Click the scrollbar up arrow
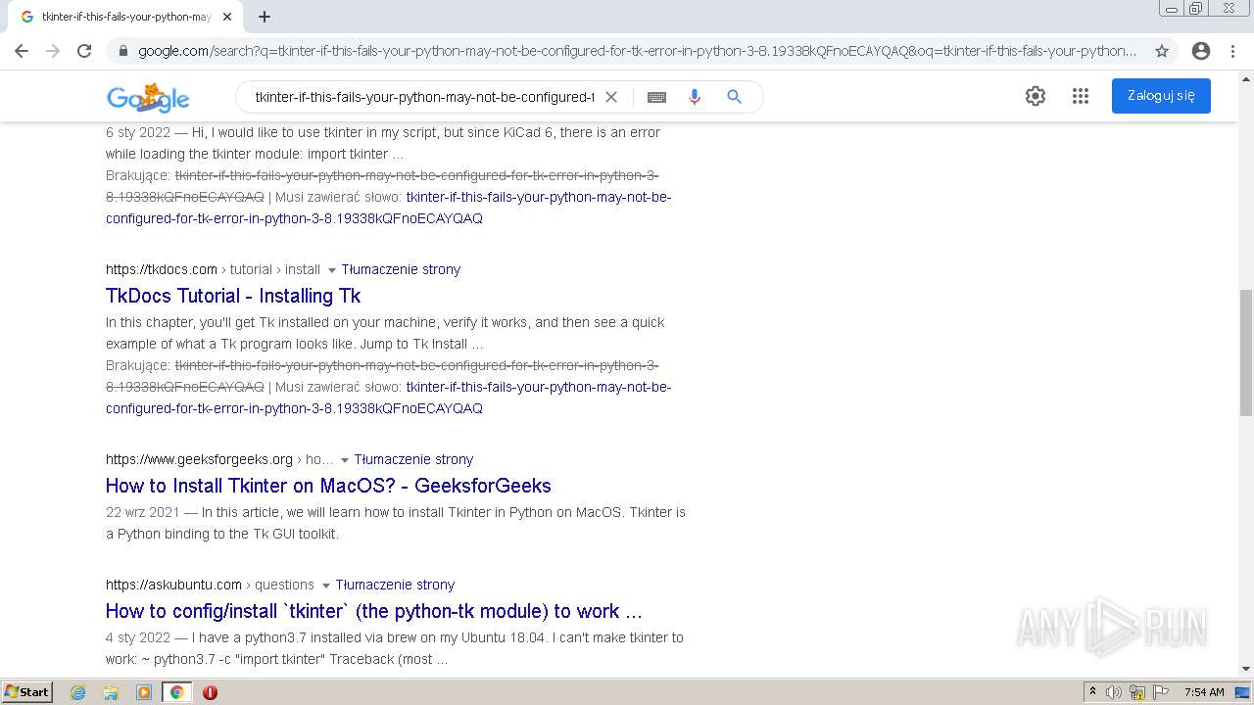The height and width of the screenshot is (705, 1254). click(1245, 79)
